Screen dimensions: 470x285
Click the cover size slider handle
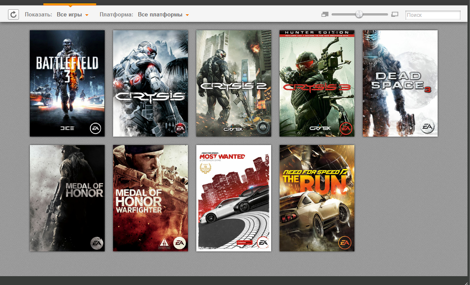pos(359,14)
